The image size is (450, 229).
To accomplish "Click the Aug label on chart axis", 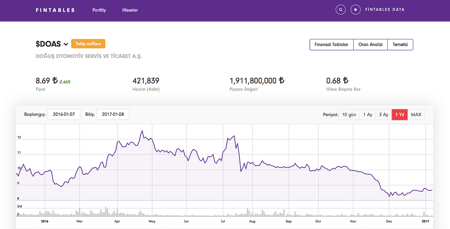I will [252, 222].
